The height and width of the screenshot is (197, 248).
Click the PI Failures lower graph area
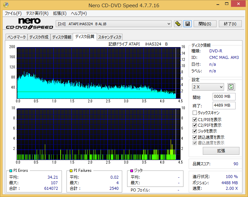pyautogui.click(x=99, y=134)
